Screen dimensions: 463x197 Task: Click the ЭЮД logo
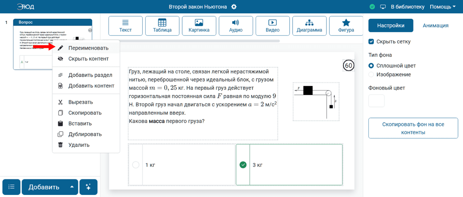coord(25,7)
